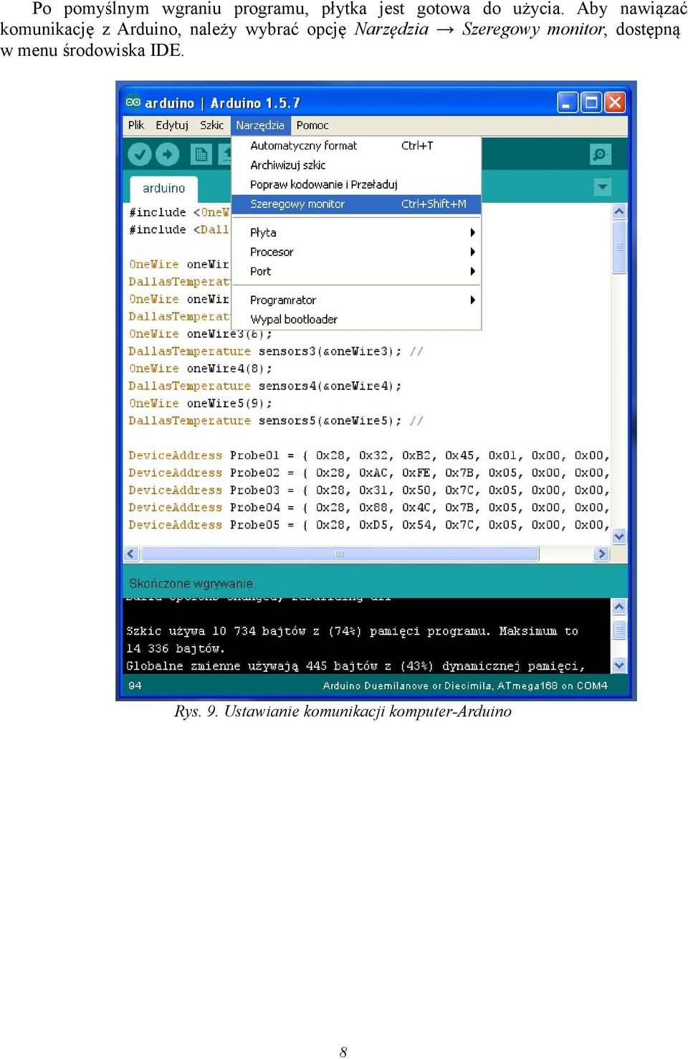Select Popraw kodowanie i Przeładuj
This screenshot has height=1059, width=688.
(x=356, y=184)
